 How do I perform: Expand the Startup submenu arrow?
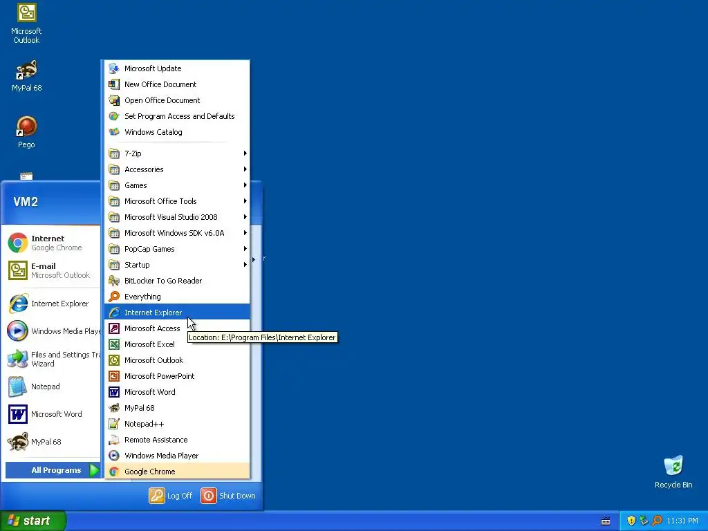(245, 265)
